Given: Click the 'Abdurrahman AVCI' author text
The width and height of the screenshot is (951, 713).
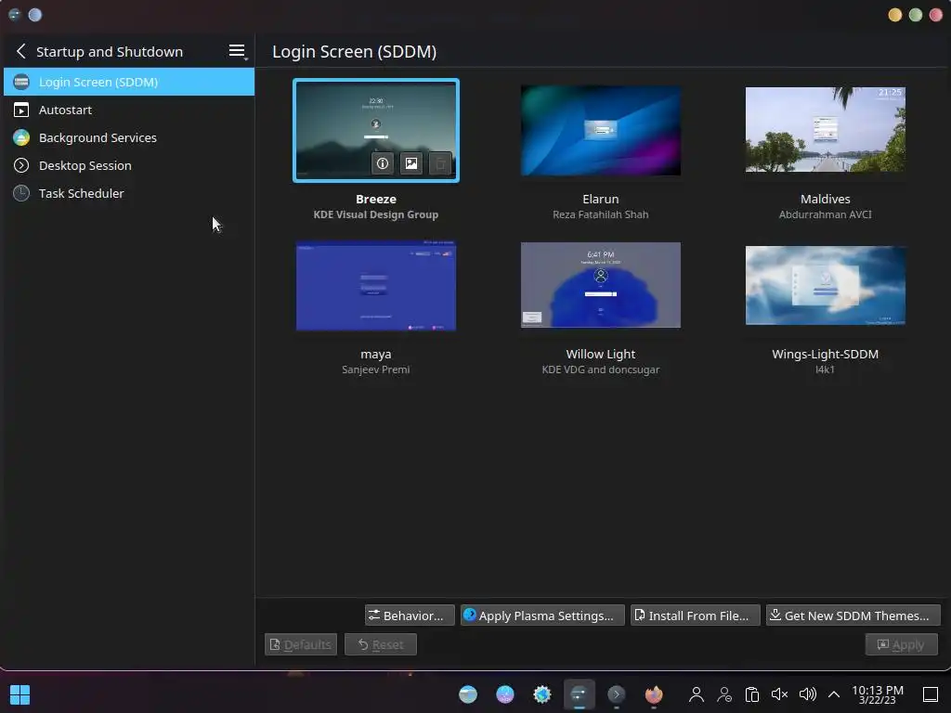Looking at the screenshot, I should 825,214.
